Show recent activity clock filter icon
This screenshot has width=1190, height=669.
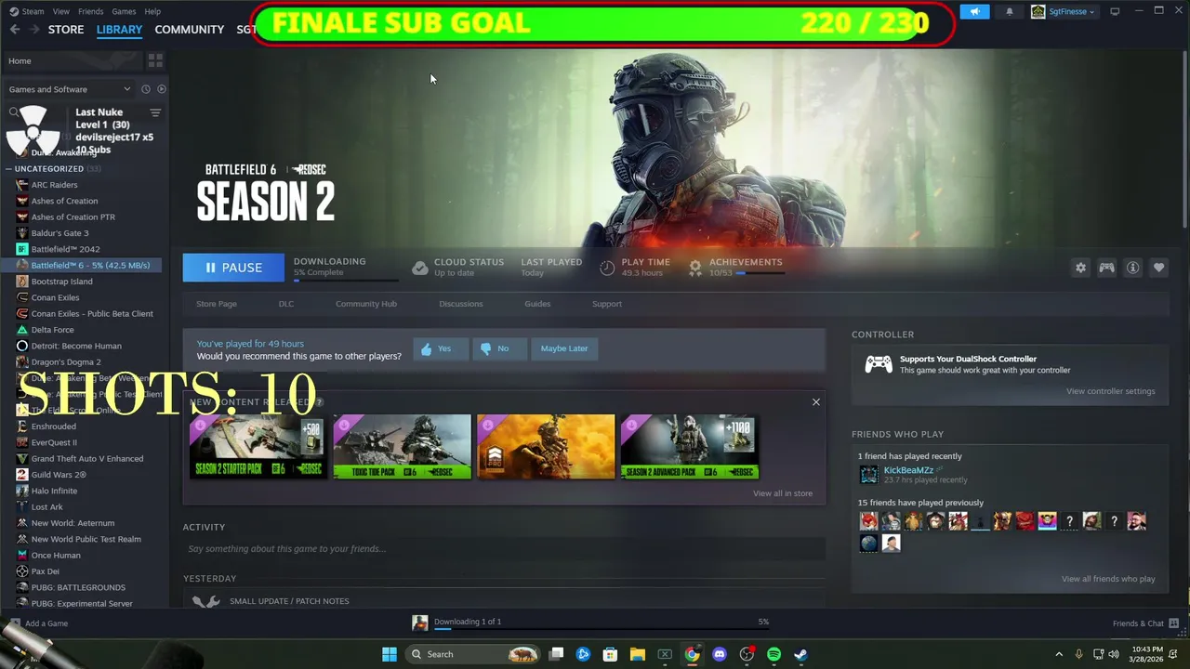coord(145,89)
